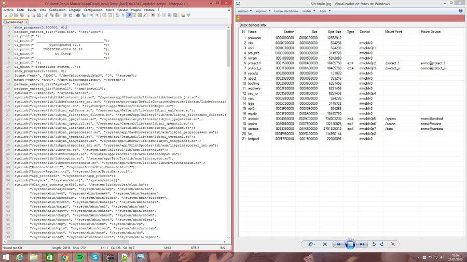467x262 pixels.
Task: Click the Notepad++ vertical scrollbar down arrow
Action: [228, 237]
